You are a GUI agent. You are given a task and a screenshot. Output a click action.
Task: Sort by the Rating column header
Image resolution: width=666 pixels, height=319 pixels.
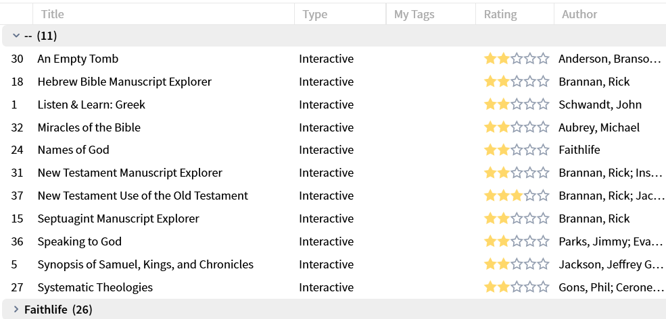[x=500, y=14]
